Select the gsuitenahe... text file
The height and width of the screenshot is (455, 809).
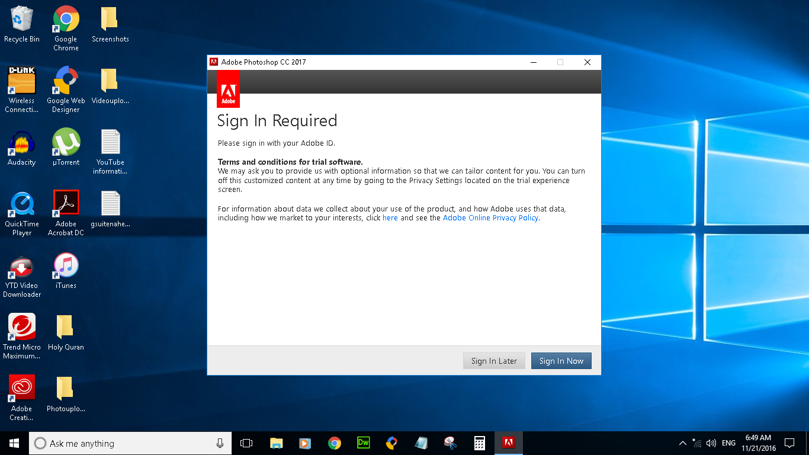coord(110,209)
